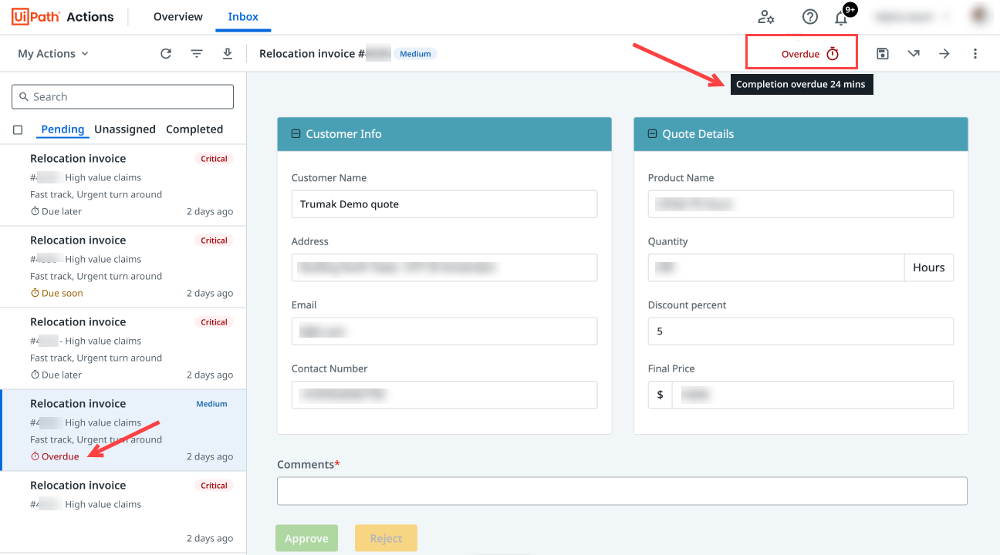
Task: Click the refresh actions icon
Action: coord(166,54)
